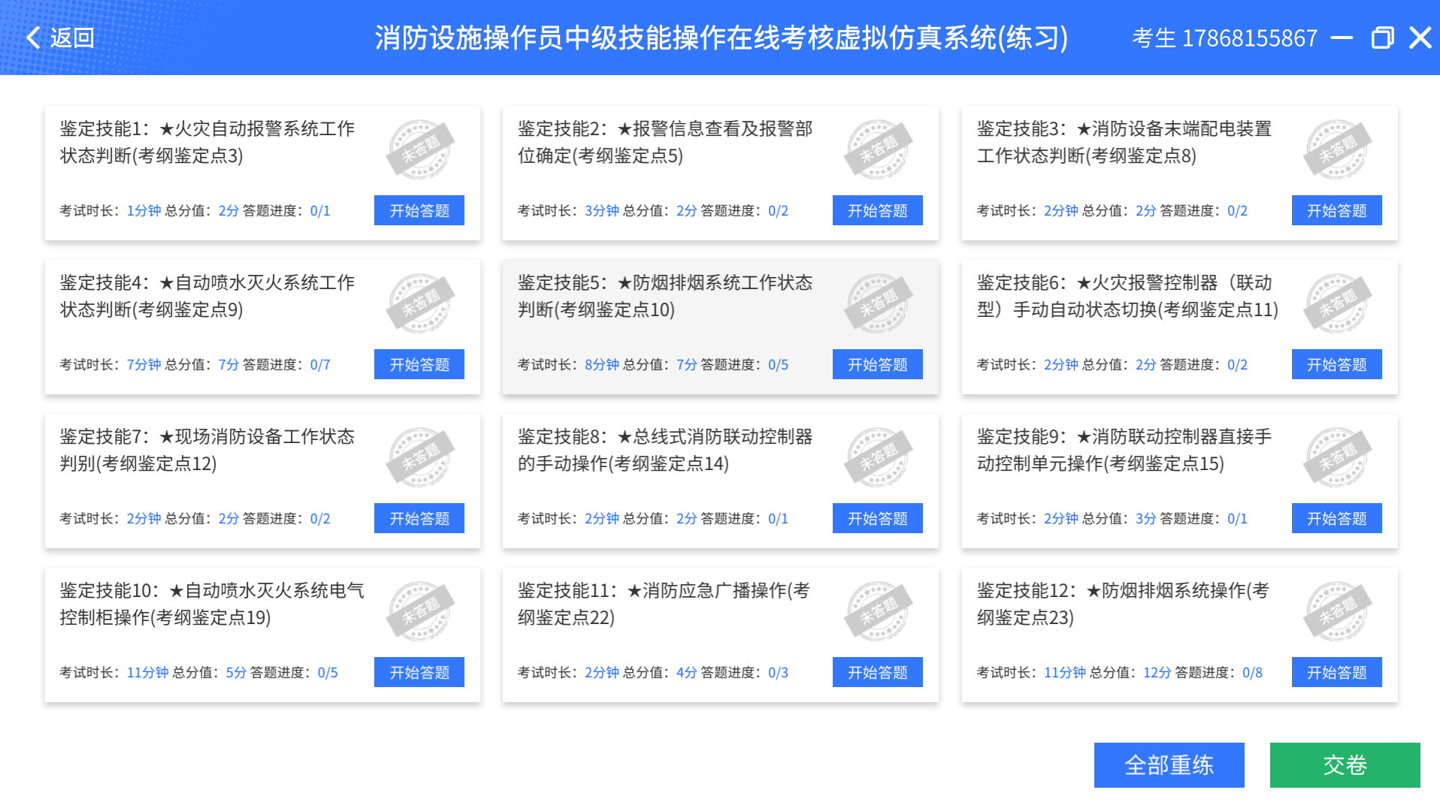
Task: Begin 鉴定技能10 electrical control cabinet operation
Action: [419, 673]
